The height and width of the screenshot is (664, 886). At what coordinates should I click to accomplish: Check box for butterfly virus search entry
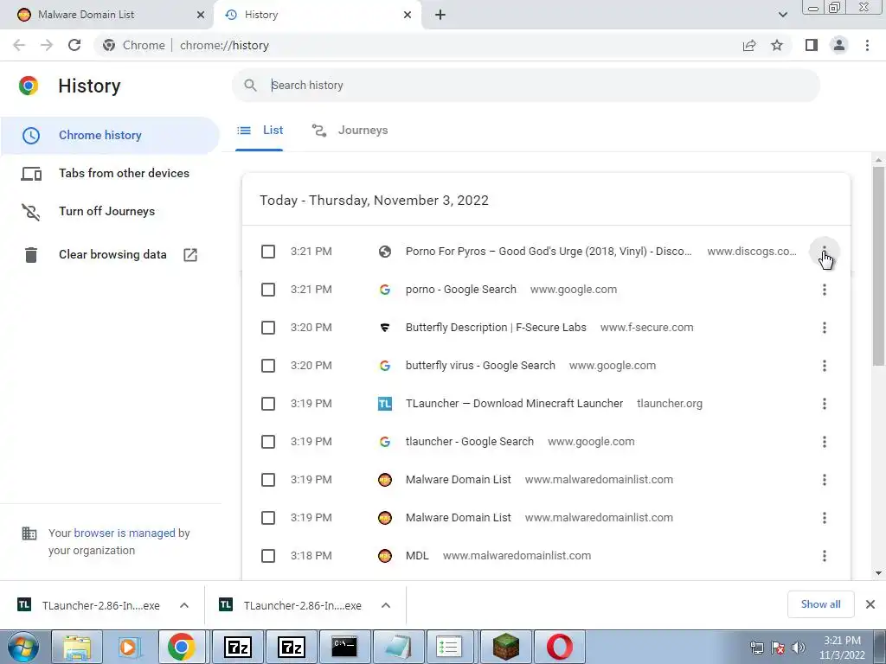point(268,366)
